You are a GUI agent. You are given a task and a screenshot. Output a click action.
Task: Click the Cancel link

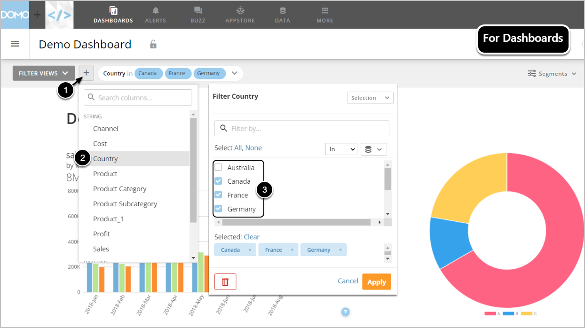tap(348, 281)
